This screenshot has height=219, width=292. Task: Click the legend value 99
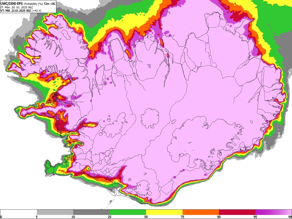(290, 217)
